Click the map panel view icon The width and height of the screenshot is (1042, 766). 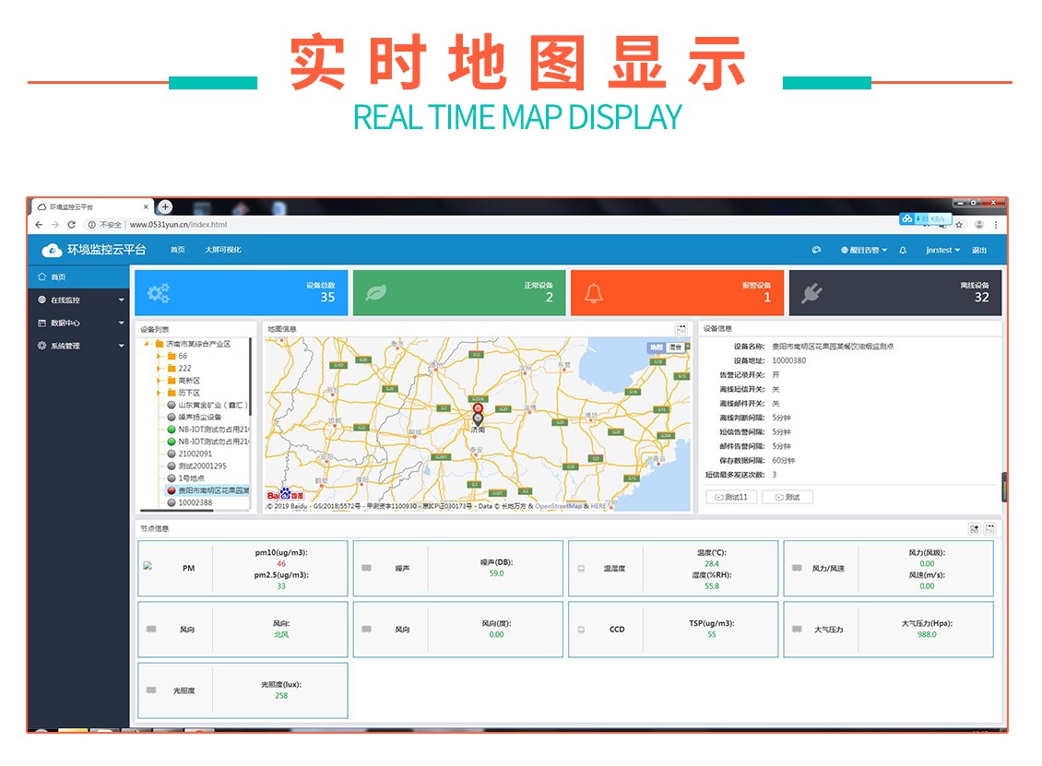pyautogui.click(x=681, y=328)
